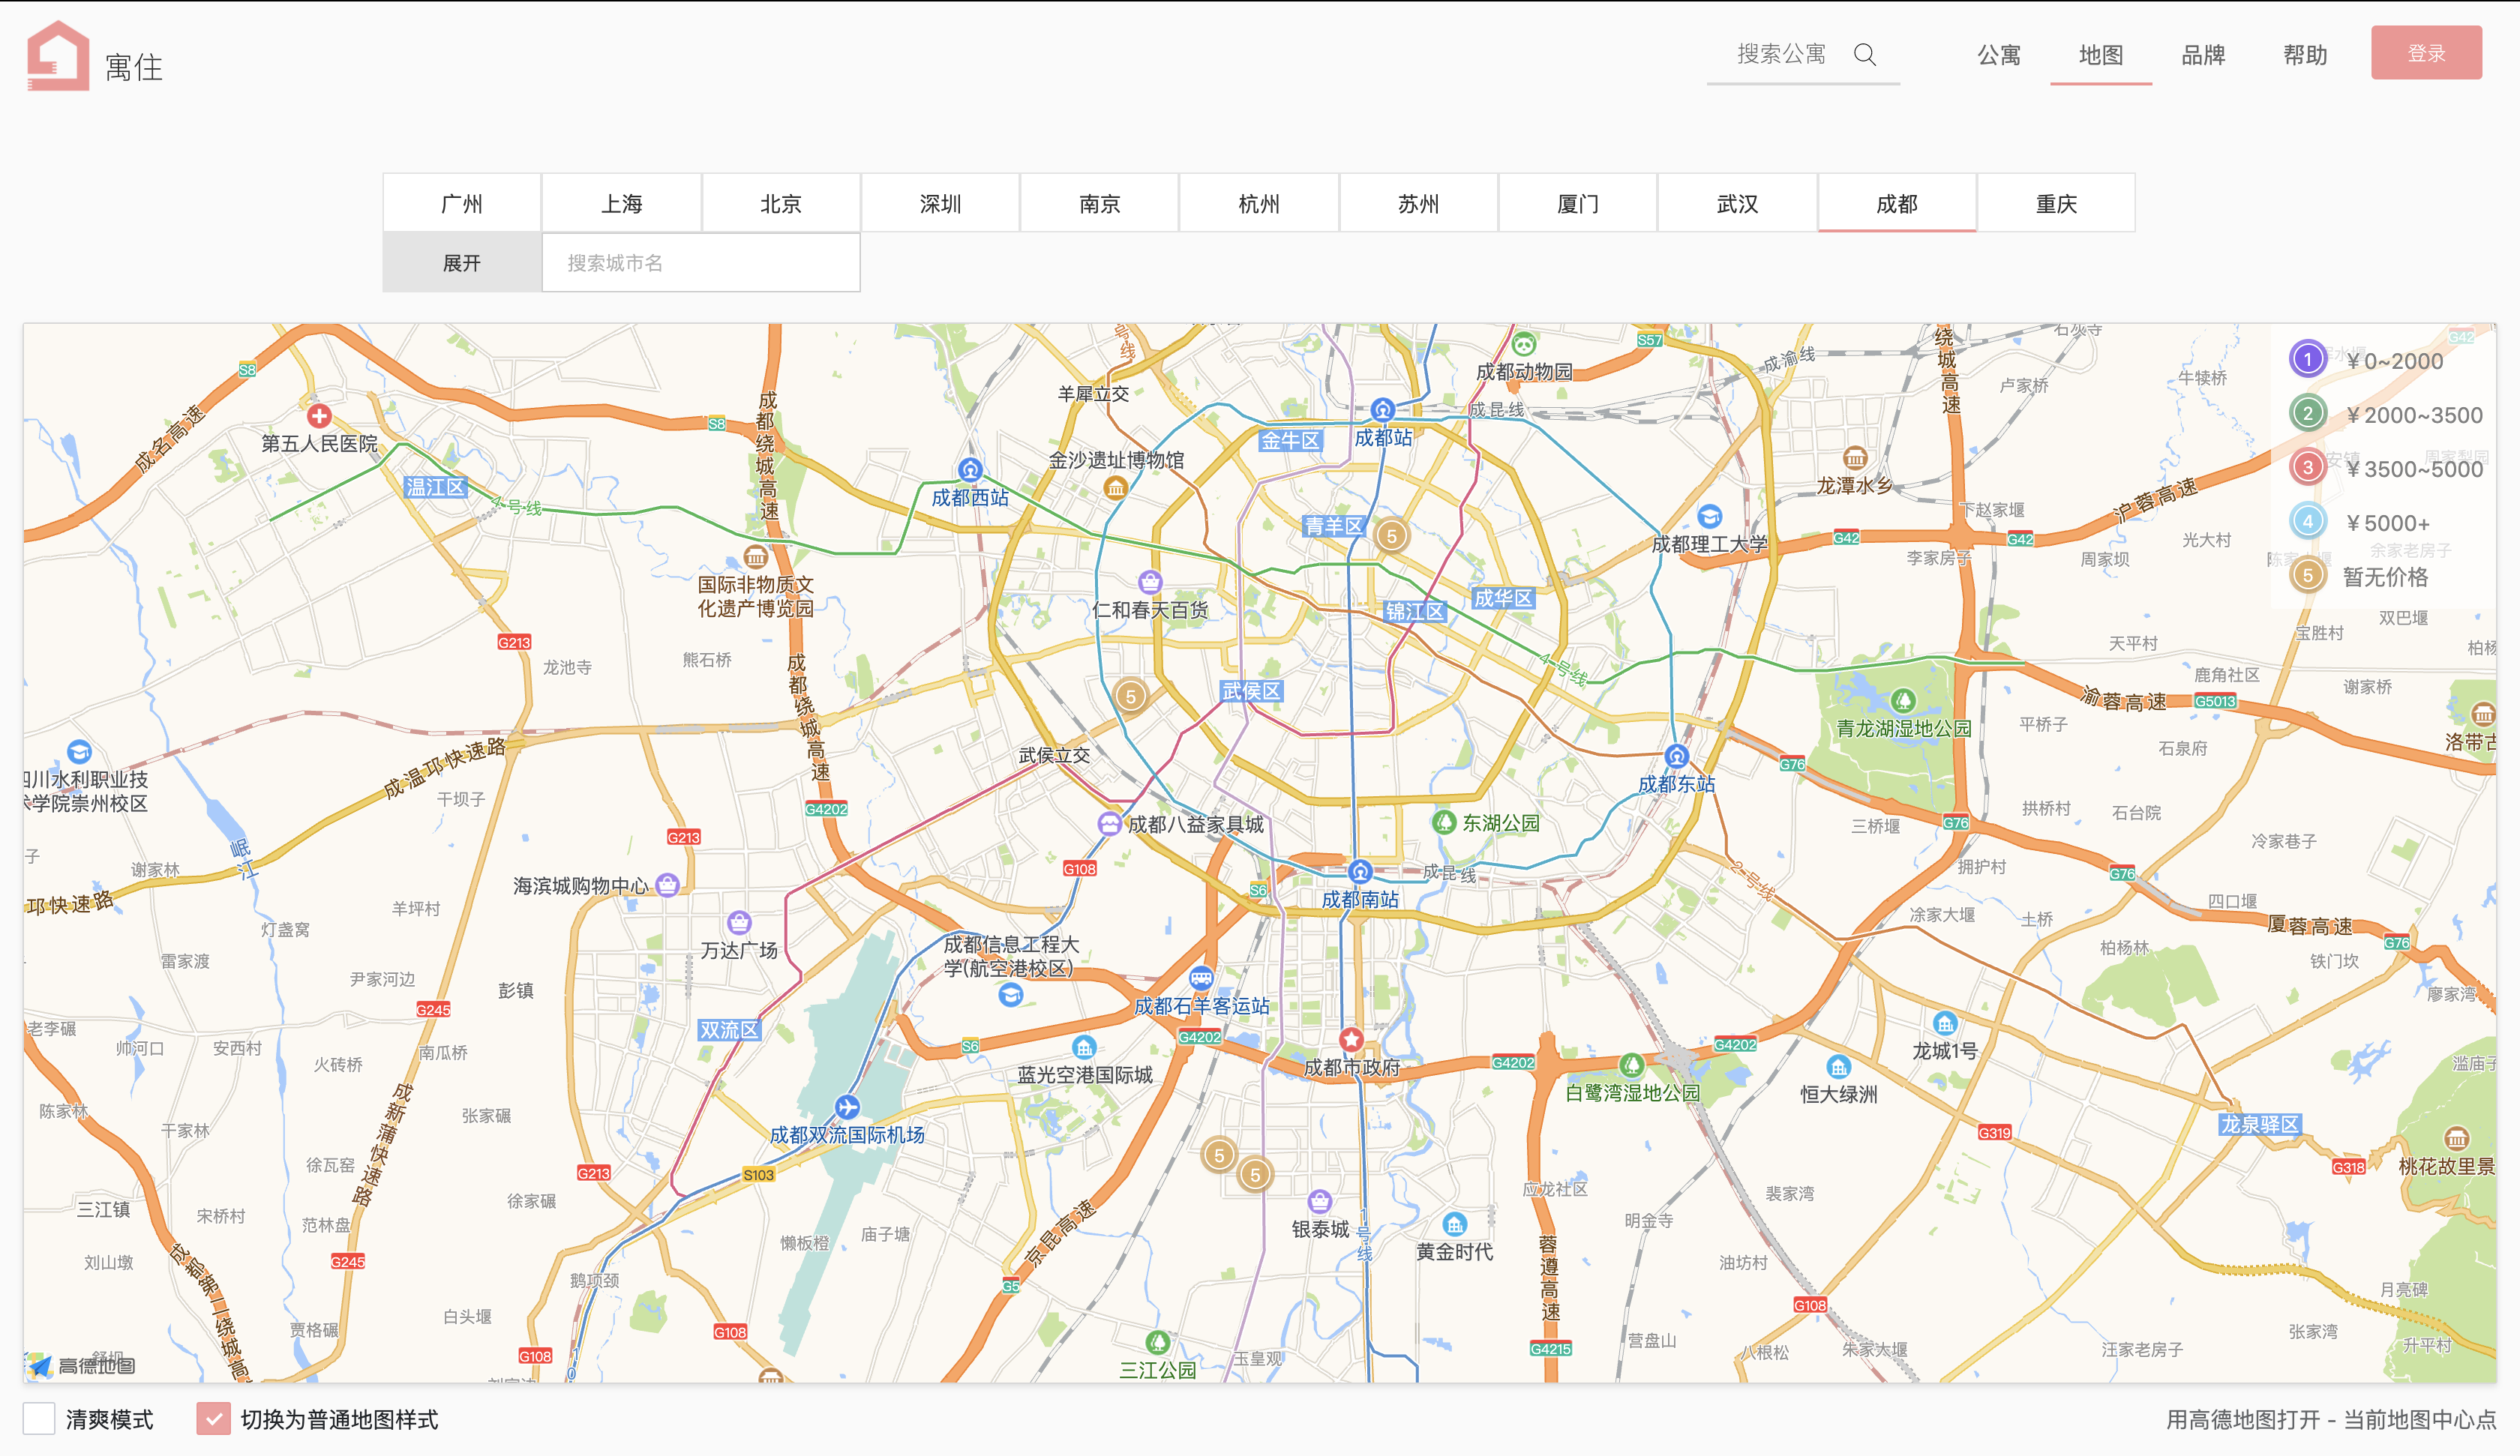Click cluster marker 5 near 青羊区
Screen dimensions: 2520x1456
point(1391,536)
